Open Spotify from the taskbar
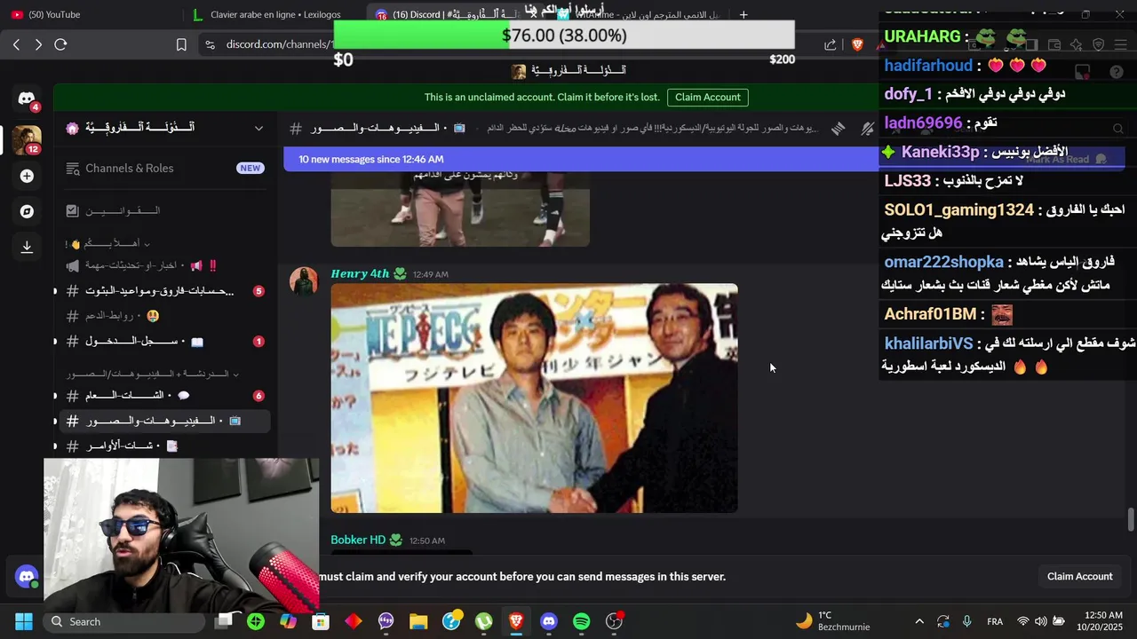Viewport: 1137px width, 639px height. click(582, 621)
